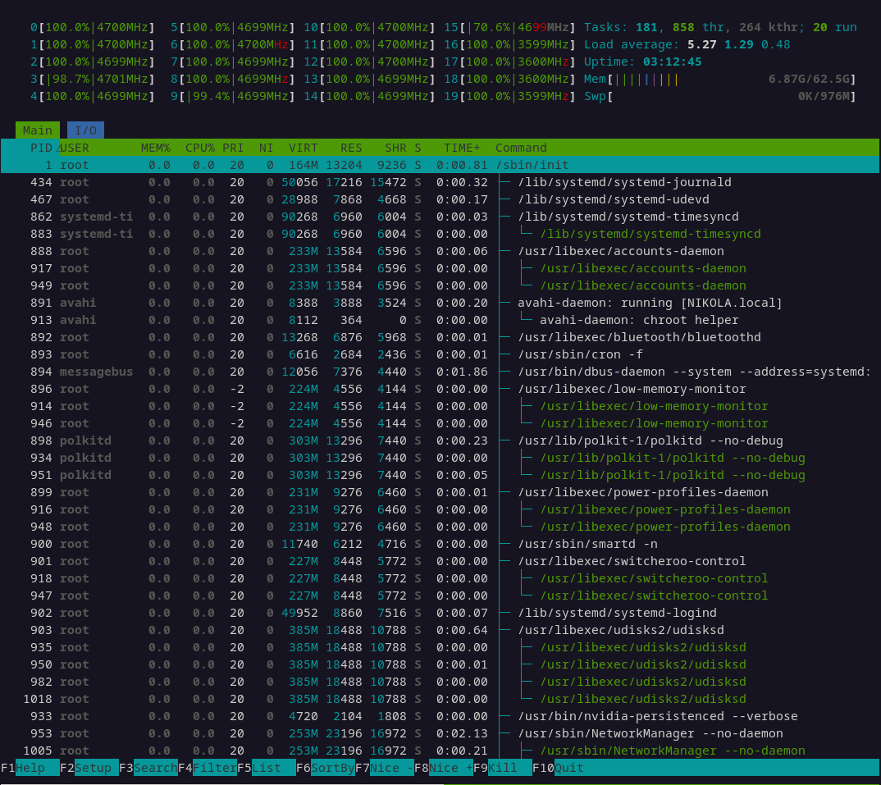Sort by the MEM% column header
Viewport: 881px width, 785px height.
coord(156,148)
